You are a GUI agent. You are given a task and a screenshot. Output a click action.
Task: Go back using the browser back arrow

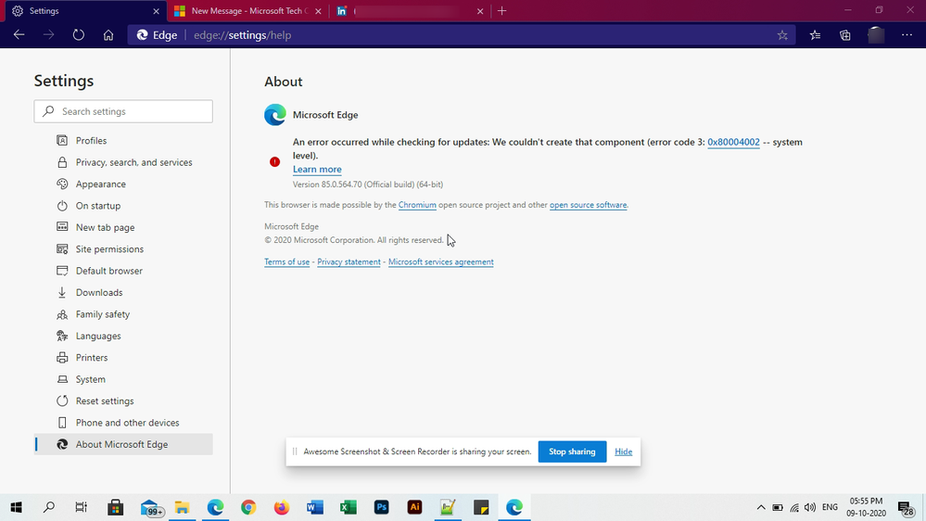point(19,35)
